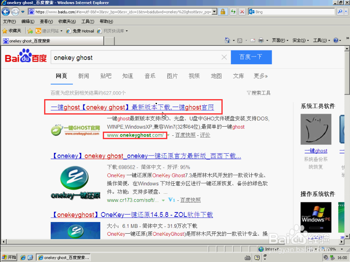Click the RSS feeds icon
The width and height of the screenshot is (350, 262).
click(240, 40)
